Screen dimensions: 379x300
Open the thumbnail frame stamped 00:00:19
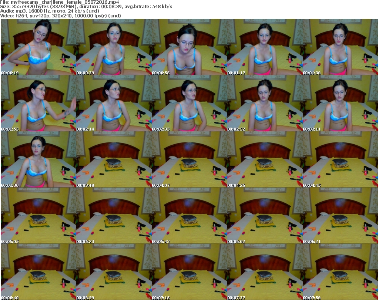38,47
